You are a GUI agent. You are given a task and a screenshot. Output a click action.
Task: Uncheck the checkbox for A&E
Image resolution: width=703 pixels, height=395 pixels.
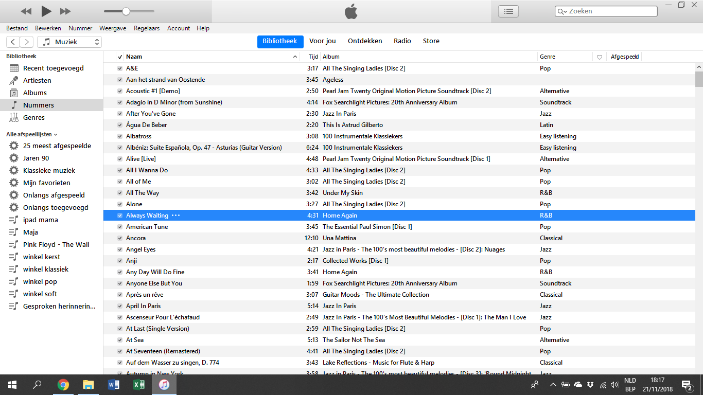(120, 68)
